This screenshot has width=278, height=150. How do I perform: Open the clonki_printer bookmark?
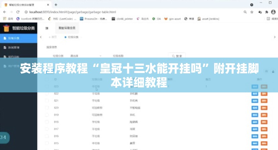122,19
